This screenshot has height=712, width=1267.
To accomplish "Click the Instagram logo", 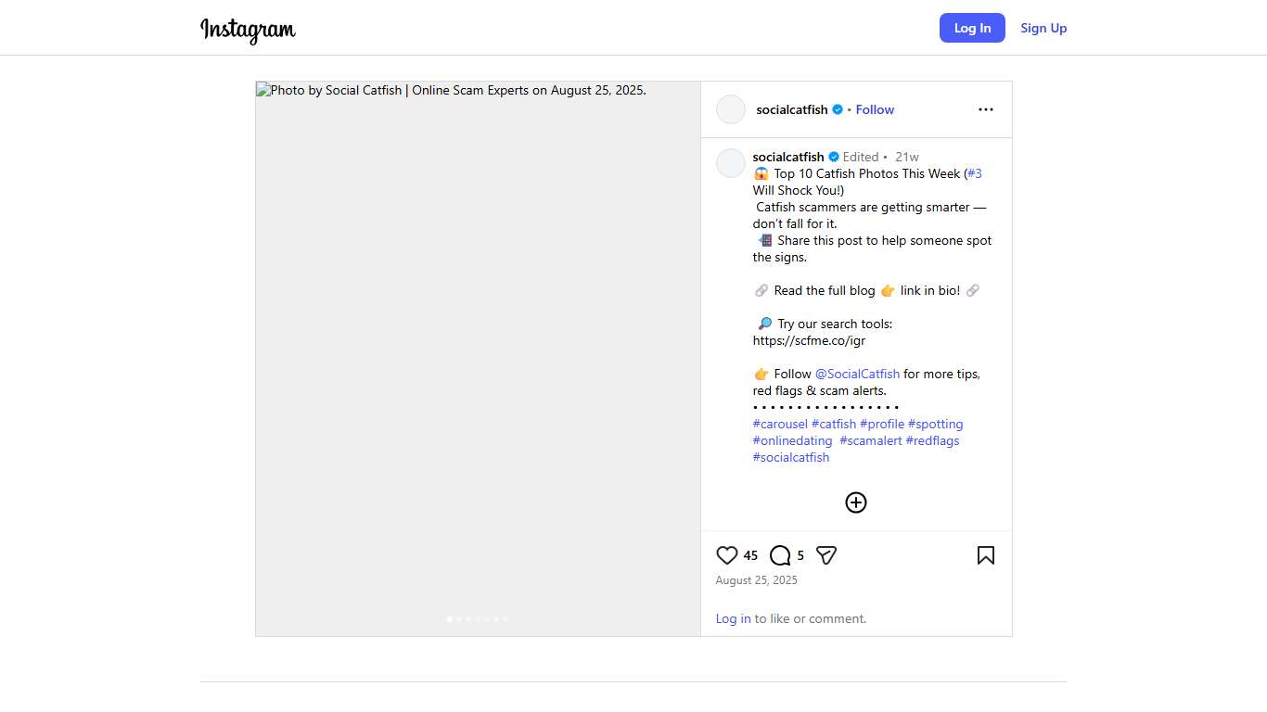I will (x=248, y=29).
